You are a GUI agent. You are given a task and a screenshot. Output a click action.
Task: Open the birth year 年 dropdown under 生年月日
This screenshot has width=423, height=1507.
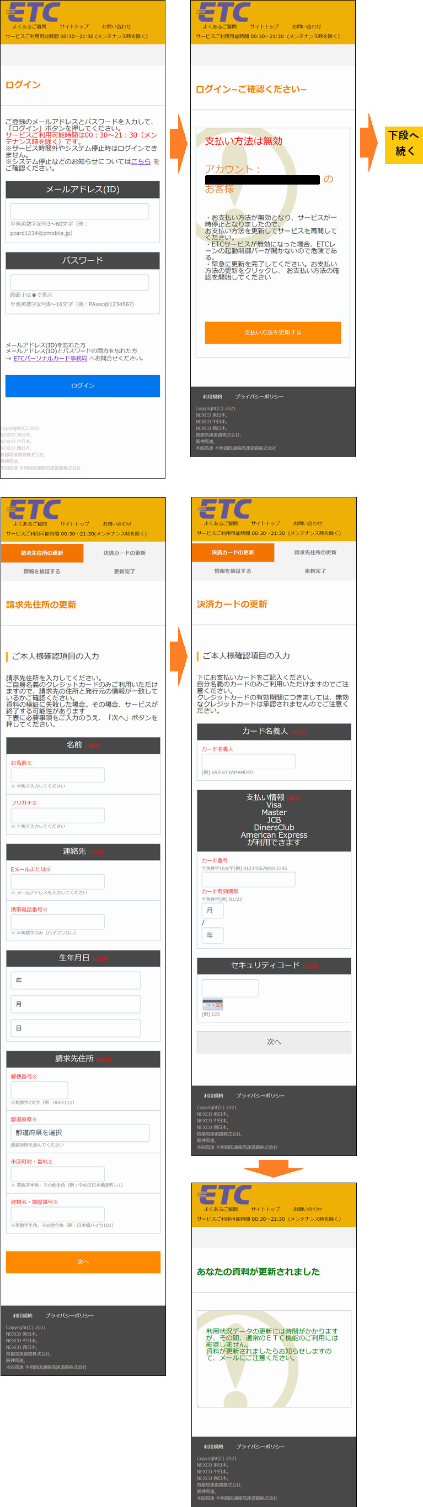tap(75, 980)
